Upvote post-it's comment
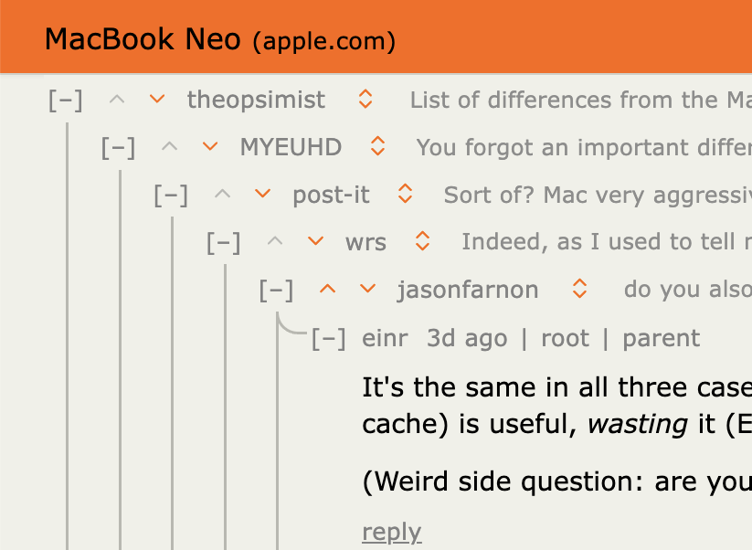752x550 pixels. pyautogui.click(x=223, y=196)
